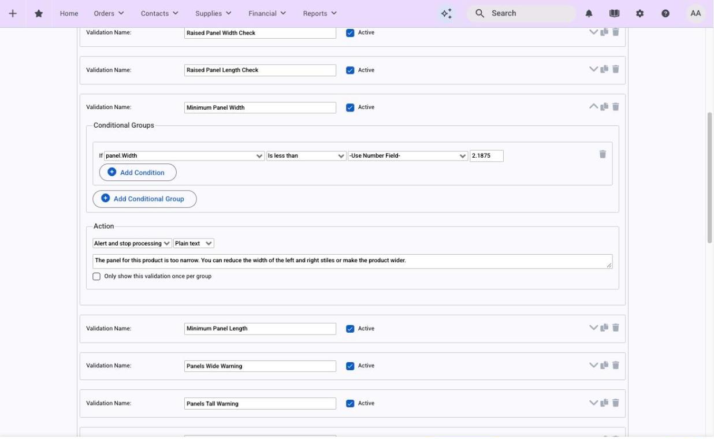The width and height of the screenshot is (714, 439).
Task: Toggle Active for Raised Panel Length Check
Action: (x=350, y=70)
